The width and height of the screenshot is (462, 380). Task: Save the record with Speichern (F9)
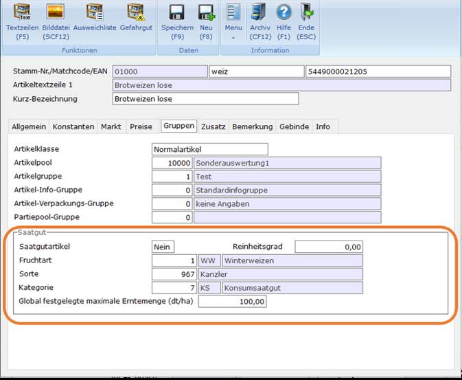(177, 22)
